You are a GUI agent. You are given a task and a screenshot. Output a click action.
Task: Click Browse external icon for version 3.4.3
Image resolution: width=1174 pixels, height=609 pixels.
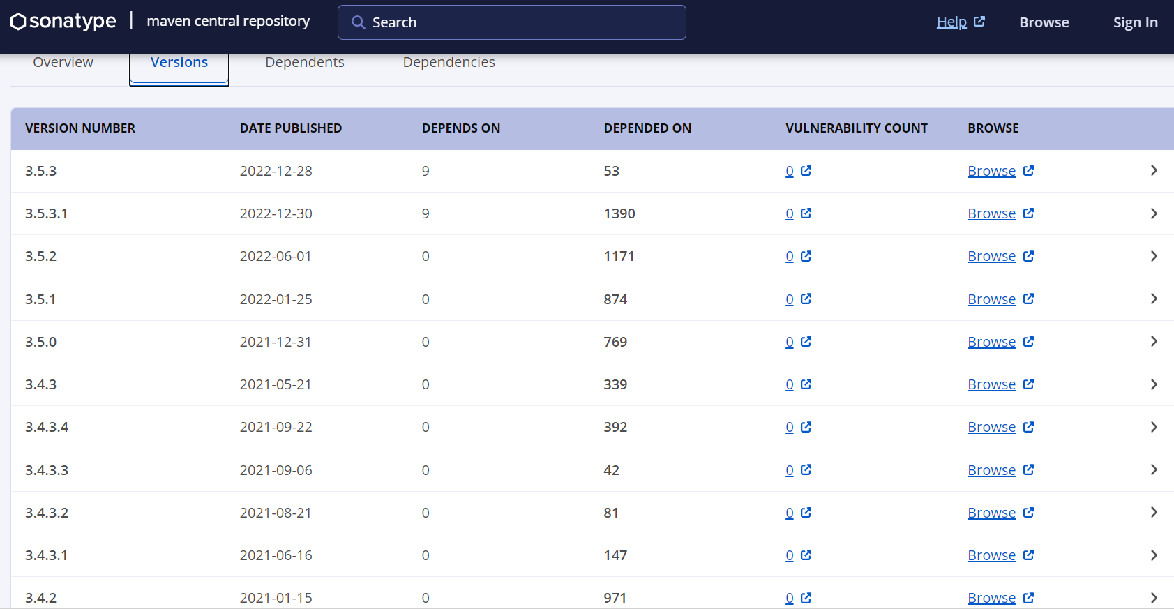pos(1029,384)
